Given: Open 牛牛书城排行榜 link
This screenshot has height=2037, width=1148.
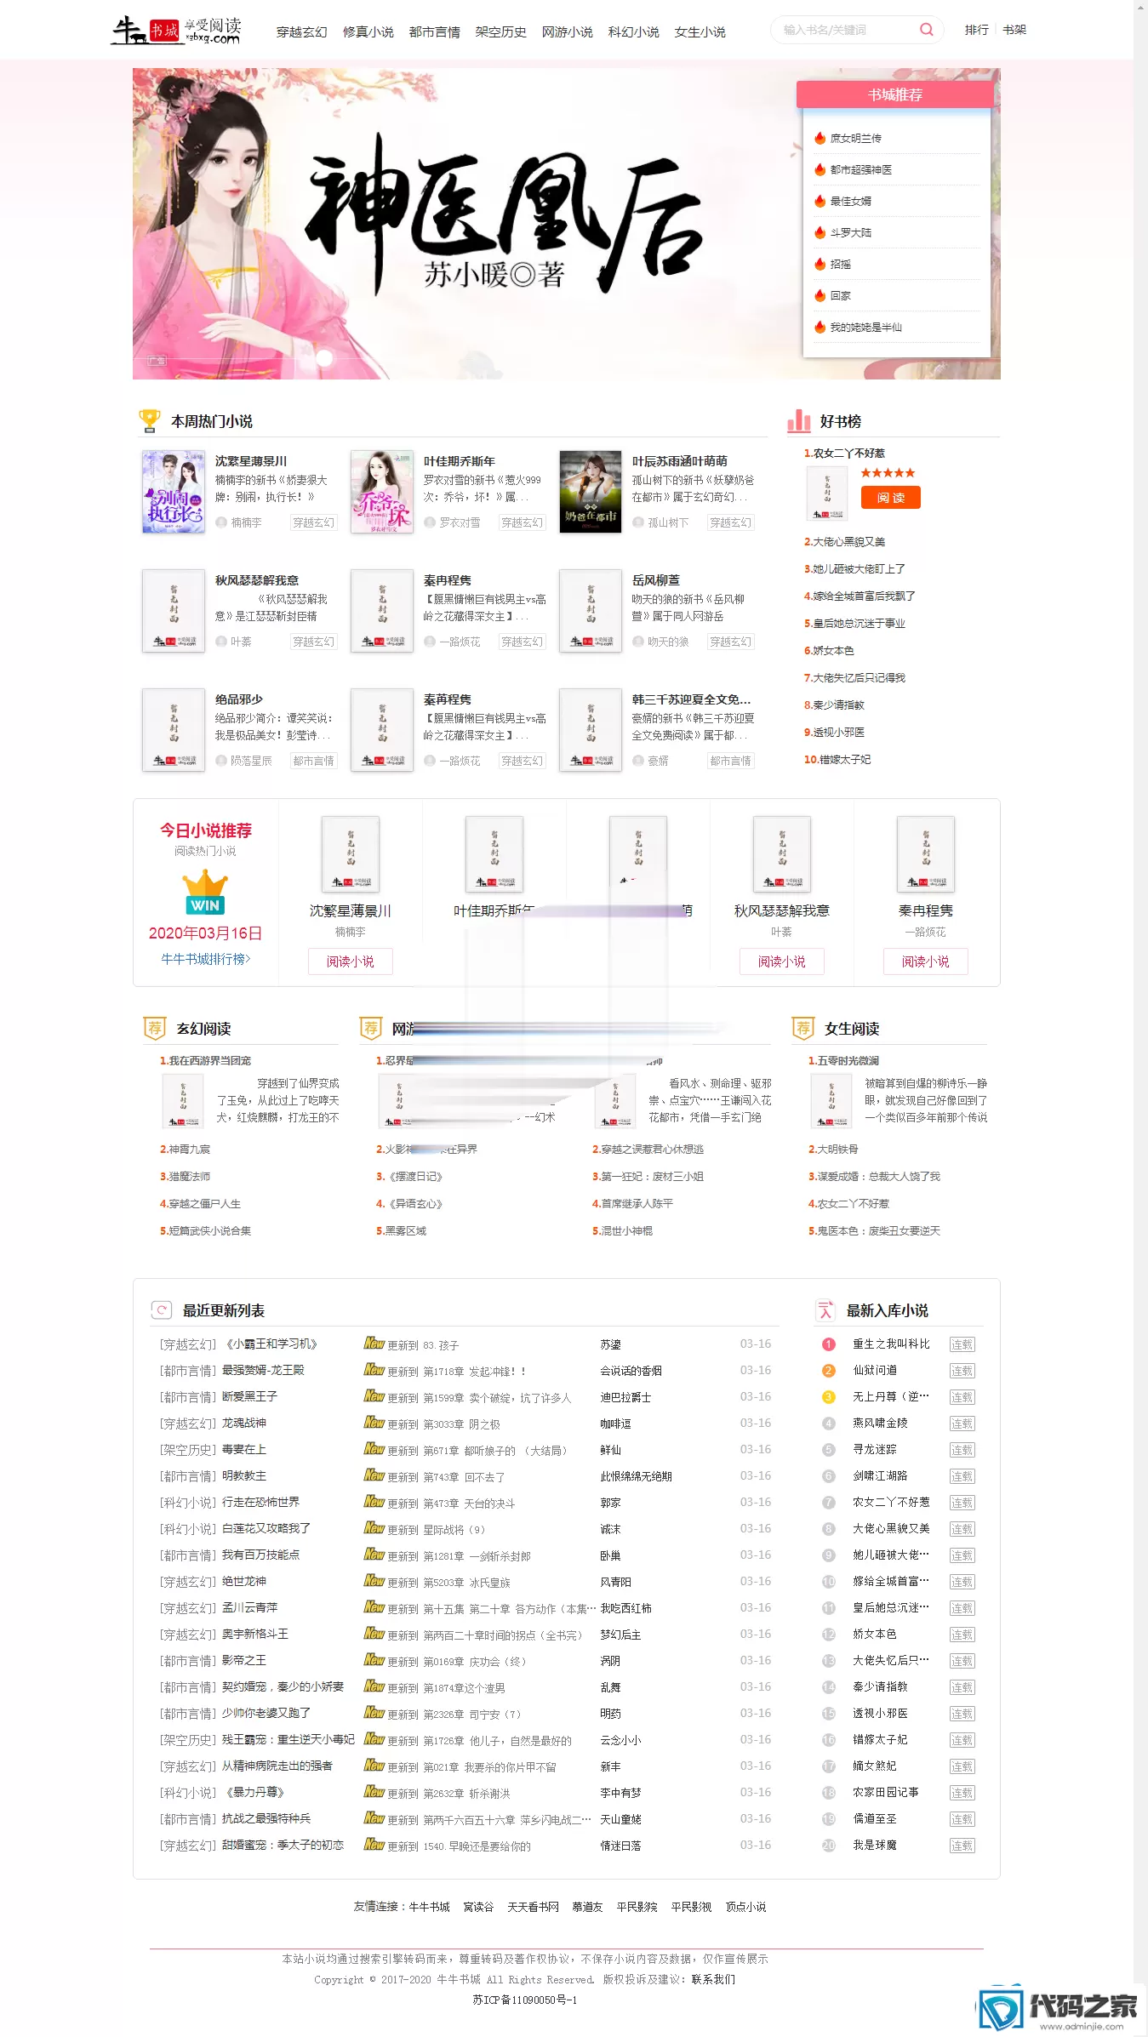Looking at the screenshot, I should pyautogui.click(x=205, y=959).
